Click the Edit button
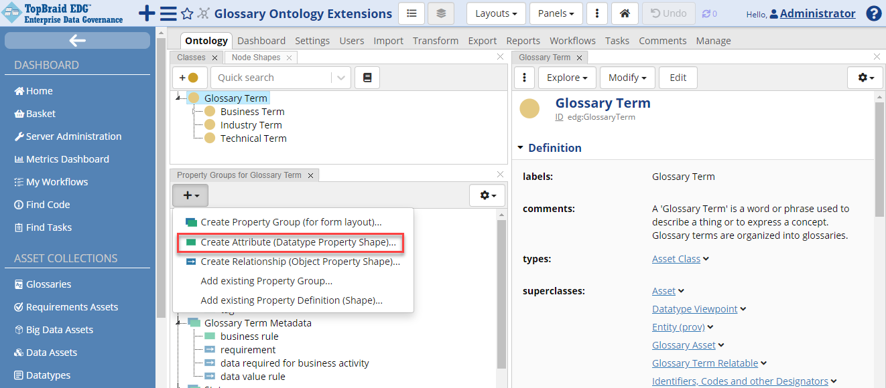The height and width of the screenshot is (388, 886). point(678,78)
